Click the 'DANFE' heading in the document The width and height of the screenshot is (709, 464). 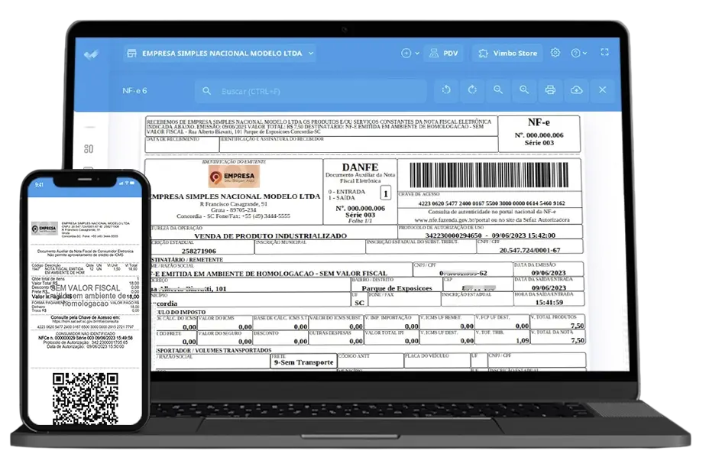(360, 167)
